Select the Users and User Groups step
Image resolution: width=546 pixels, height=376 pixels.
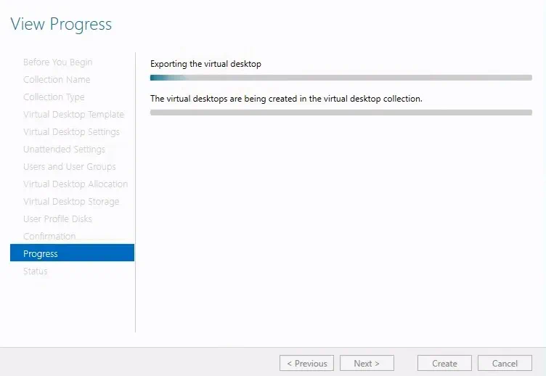[69, 167]
